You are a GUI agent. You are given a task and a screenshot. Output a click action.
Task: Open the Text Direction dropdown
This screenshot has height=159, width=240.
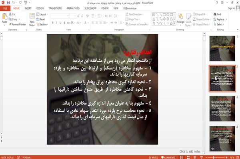coord(134,14)
